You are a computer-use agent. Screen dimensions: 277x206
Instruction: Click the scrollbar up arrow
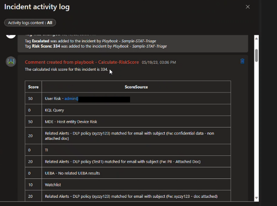pyautogui.click(x=256, y=39)
